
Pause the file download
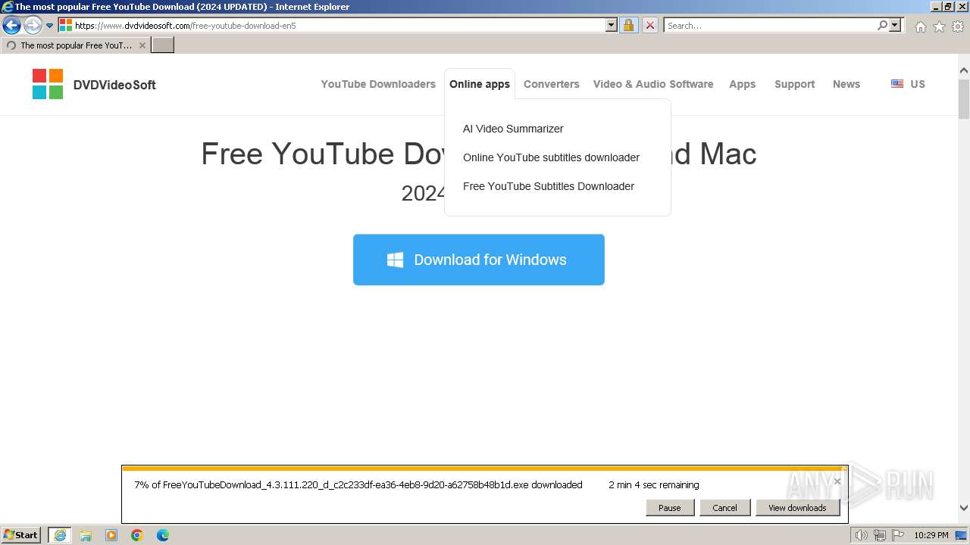coord(670,508)
